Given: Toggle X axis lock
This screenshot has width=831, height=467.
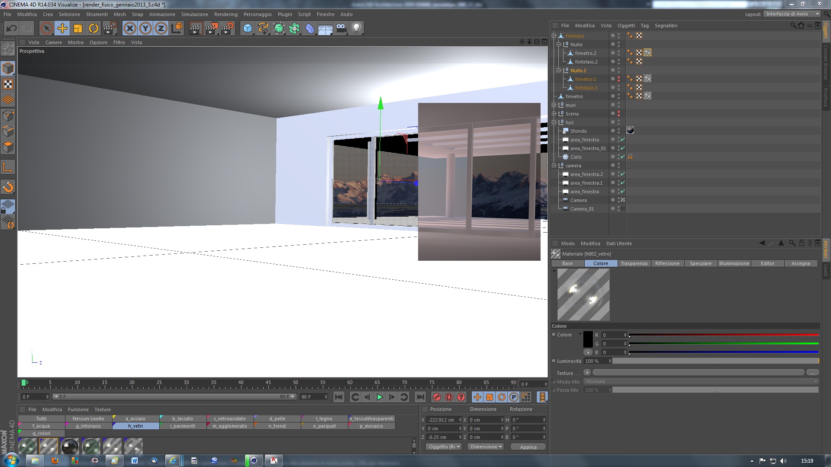Looking at the screenshot, I should pyautogui.click(x=129, y=29).
